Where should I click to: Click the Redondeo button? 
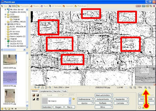pos(47,107)
